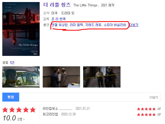Image resolution: width=165 pixels, height=124 pixels.
Task: View third photo with police tape
Action: point(102,77)
